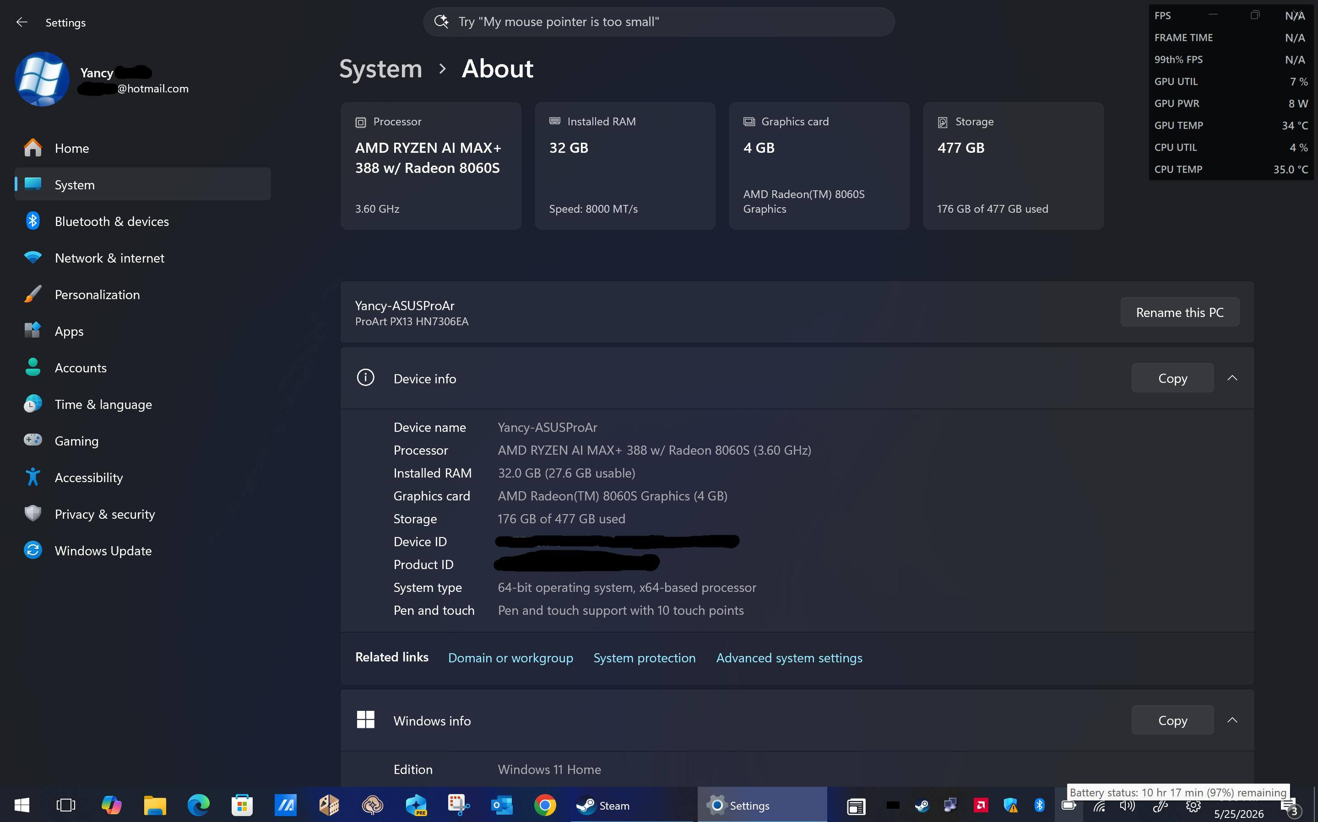Viewport: 1318px width, 822px height.
Task: Open the Accounts settings page
Action: point(142,367)
